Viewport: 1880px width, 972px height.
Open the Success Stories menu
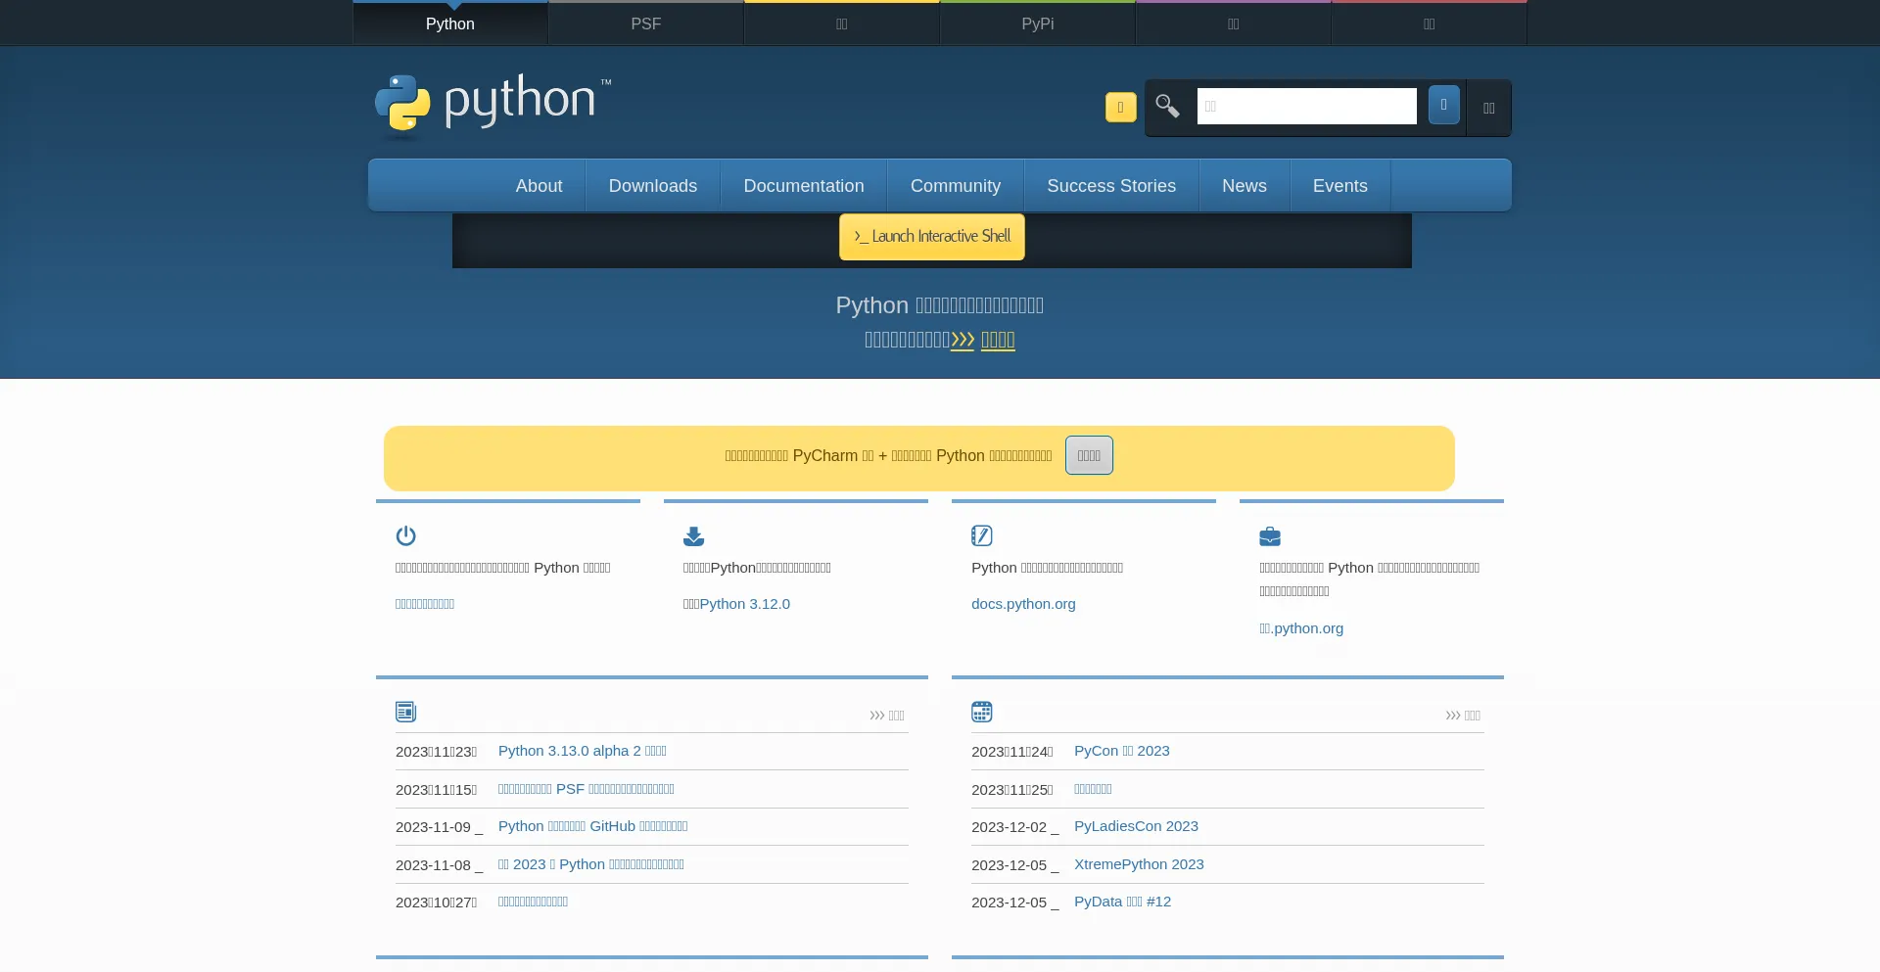tap(1111, 186)
